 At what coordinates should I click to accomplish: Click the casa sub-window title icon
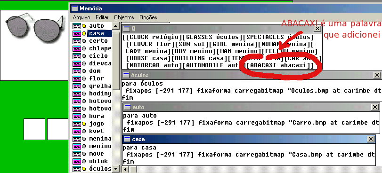point(127,139)
